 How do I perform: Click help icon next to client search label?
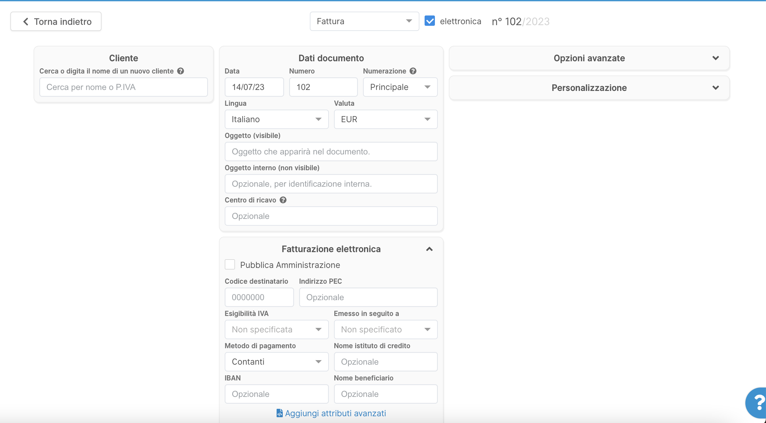click(181, 71)
